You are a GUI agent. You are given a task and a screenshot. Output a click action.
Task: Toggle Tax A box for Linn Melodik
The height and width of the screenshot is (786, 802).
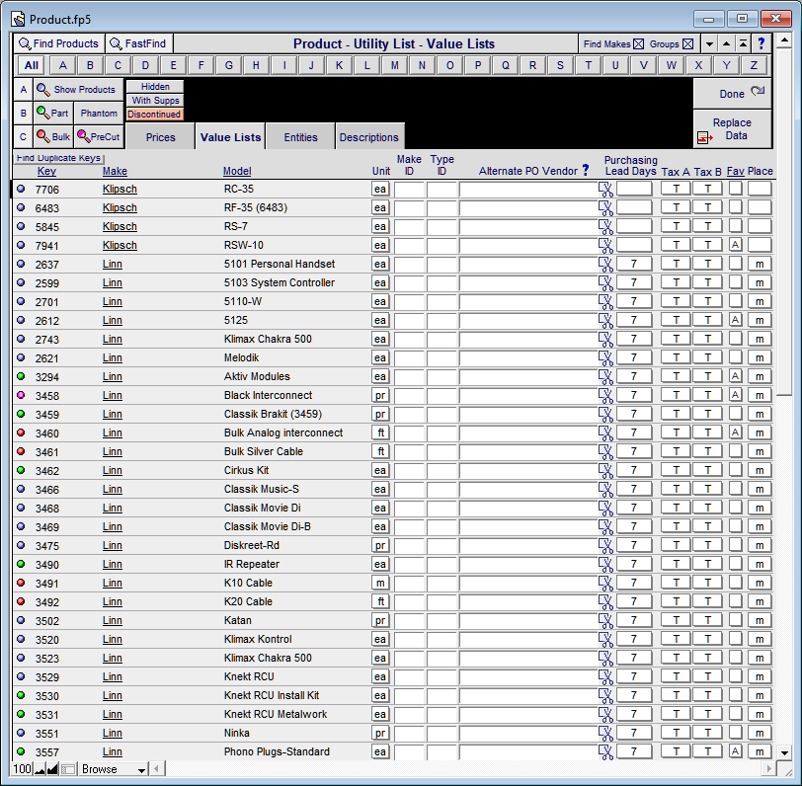(x=676, y=357)
